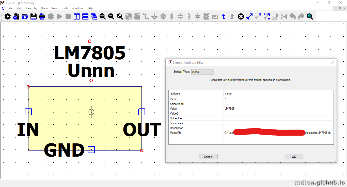Click the empty Description value cell

pos(278,128)
